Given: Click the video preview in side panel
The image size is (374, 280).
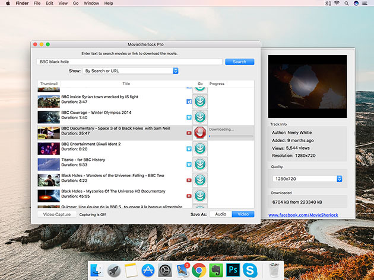Looking at the screenshot, I should pyautogui.click(x=308, y=86).
